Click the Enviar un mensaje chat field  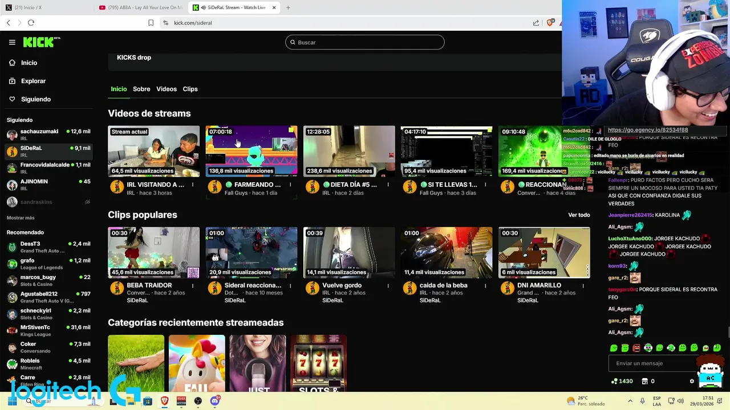tap(653, 363)
